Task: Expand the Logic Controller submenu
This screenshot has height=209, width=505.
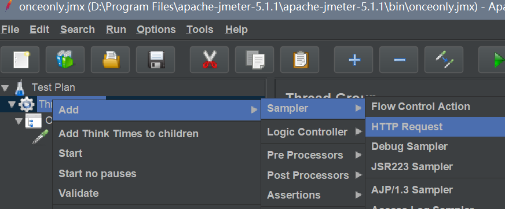Action: pos(313,132)
